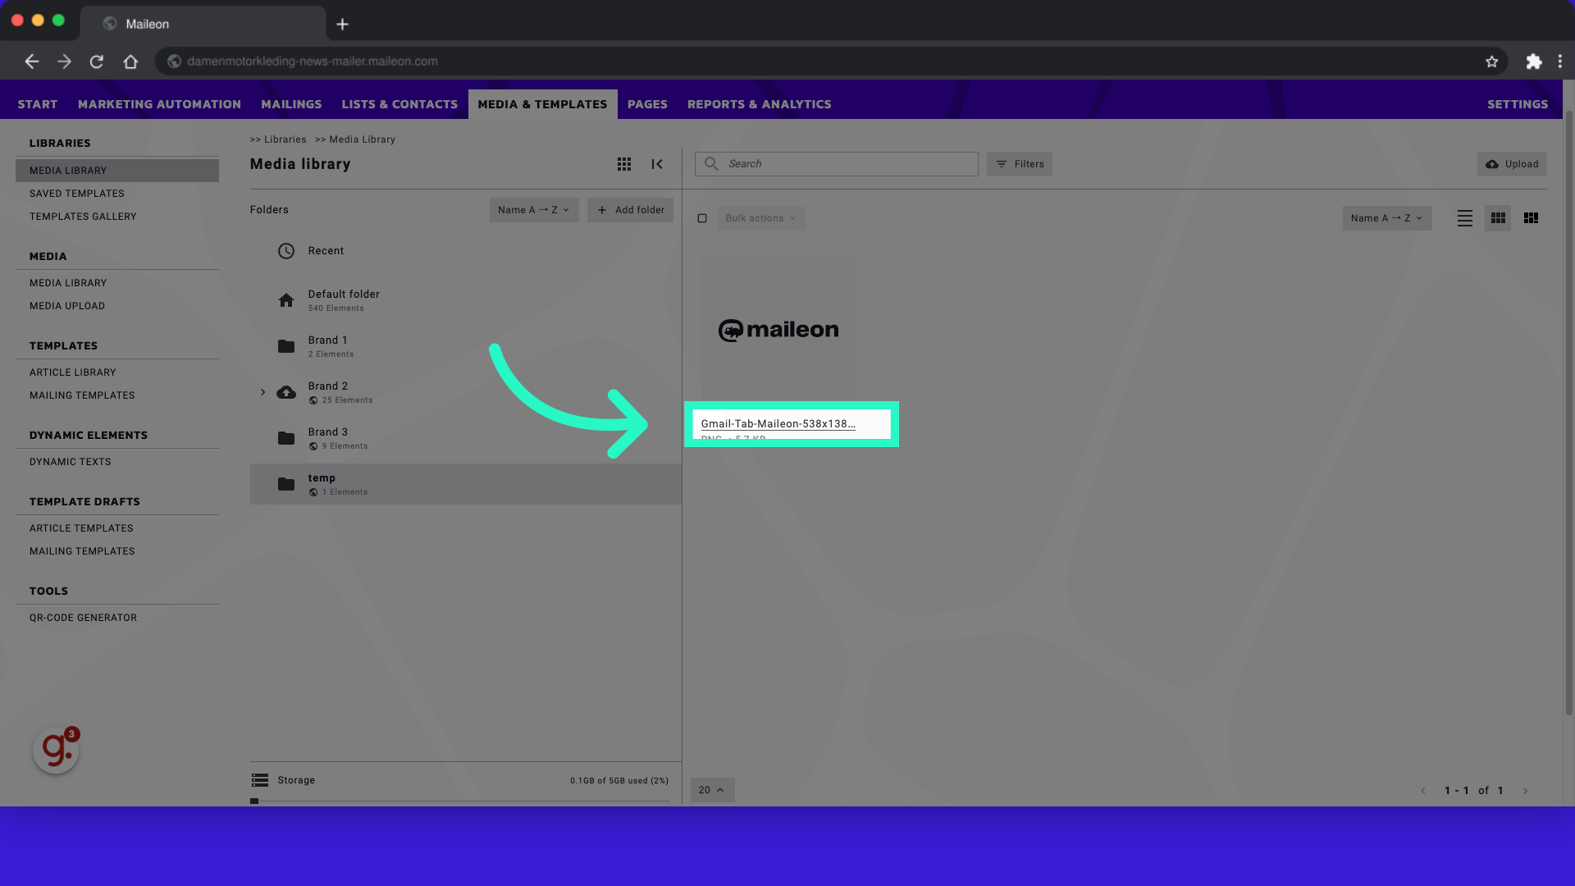Toggle the Brand 2 folder expander
1575x886 pixels.
pos(262,391)
